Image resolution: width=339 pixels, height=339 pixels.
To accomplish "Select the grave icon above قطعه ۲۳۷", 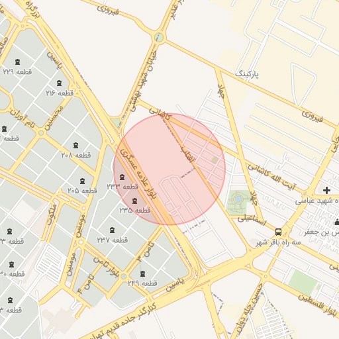I will [112, 230].
